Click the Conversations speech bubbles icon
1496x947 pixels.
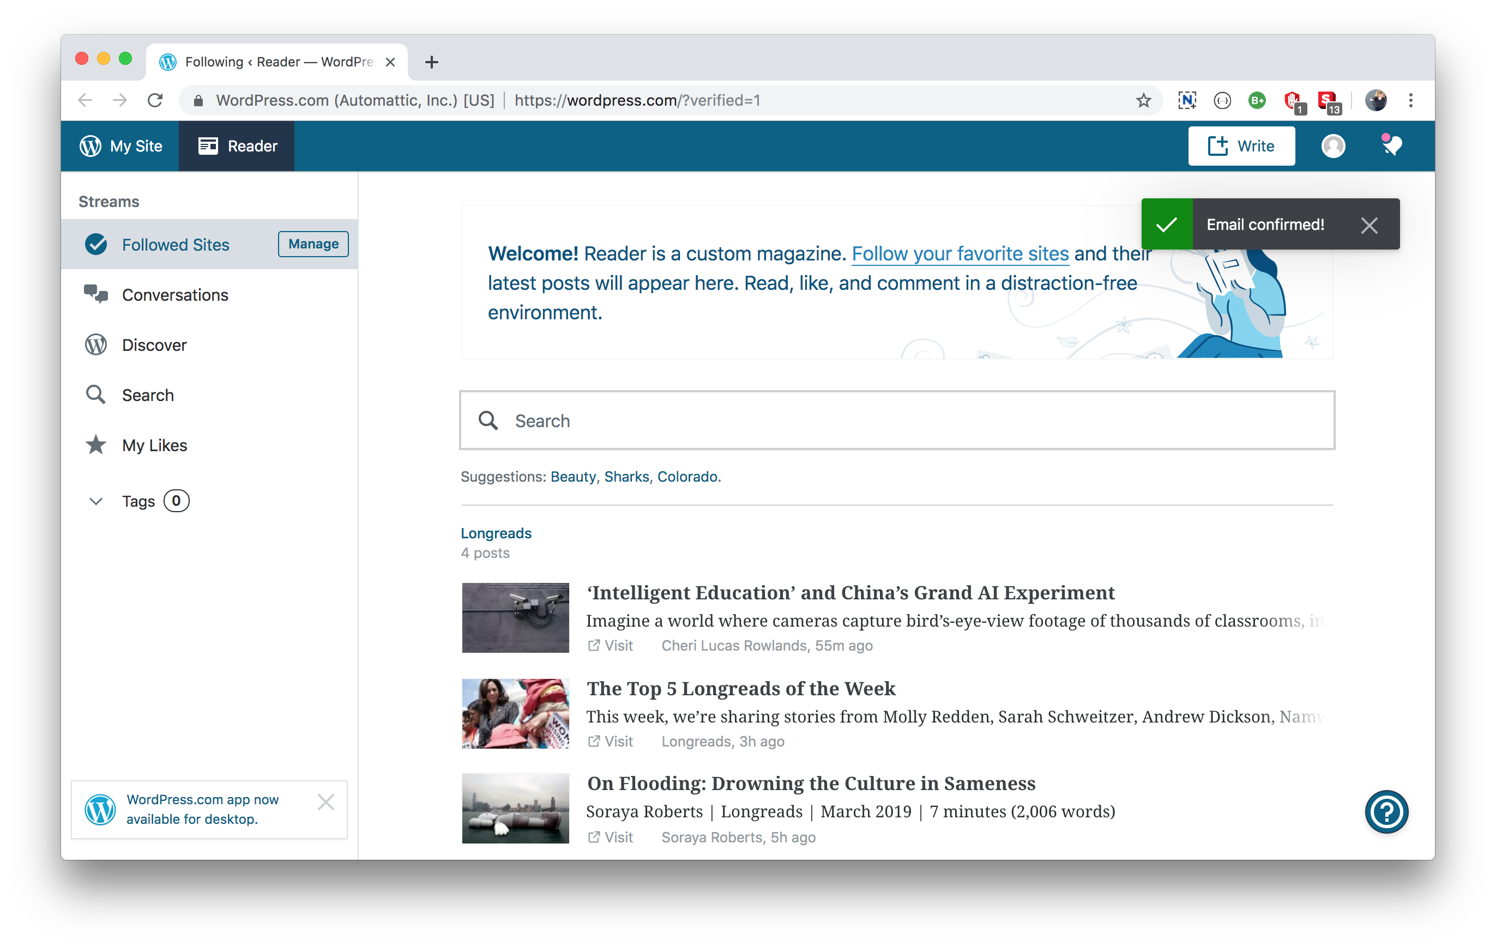[x=96, y=294]
